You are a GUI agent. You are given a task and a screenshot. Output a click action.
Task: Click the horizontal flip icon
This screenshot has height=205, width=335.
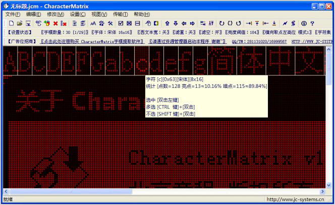click(203, 23)
